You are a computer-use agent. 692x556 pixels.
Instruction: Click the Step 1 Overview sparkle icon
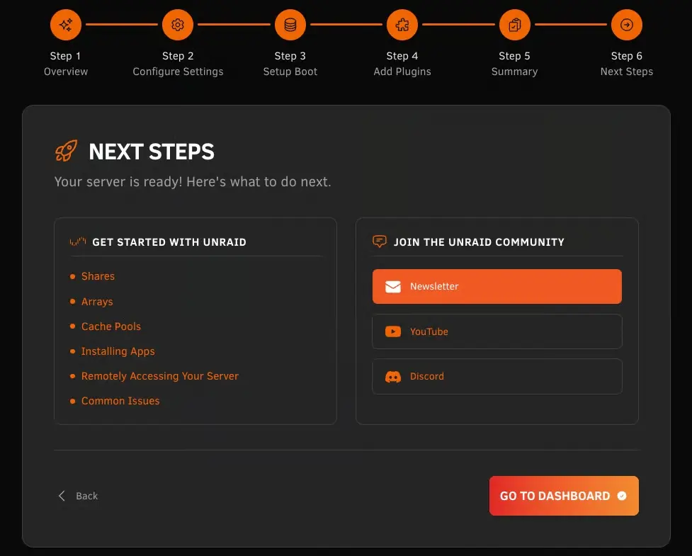[x=66, y=25]
